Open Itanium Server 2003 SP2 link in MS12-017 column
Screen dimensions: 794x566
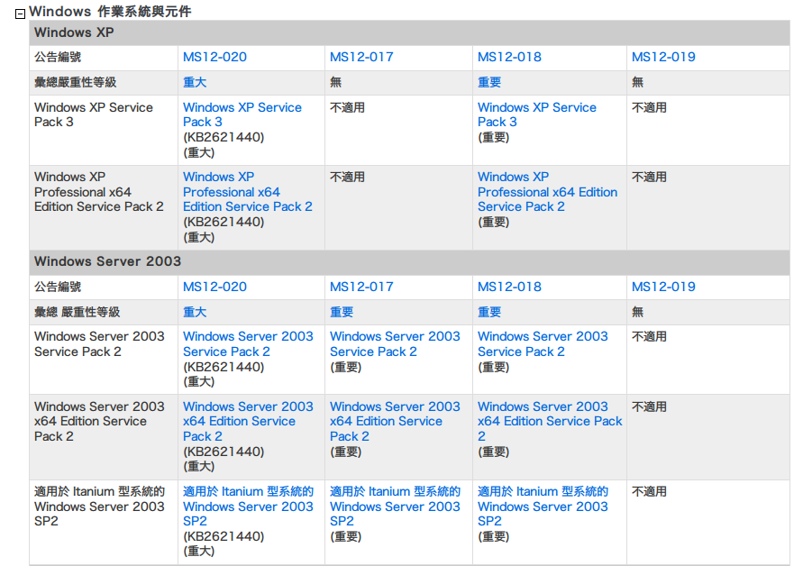395,506
